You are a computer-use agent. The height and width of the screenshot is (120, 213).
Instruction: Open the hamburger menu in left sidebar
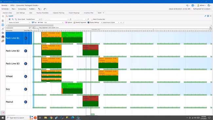[x=3, y=16]
